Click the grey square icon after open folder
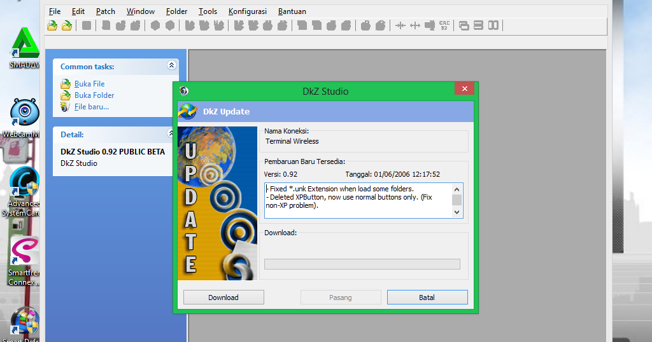 click(87, 25)
